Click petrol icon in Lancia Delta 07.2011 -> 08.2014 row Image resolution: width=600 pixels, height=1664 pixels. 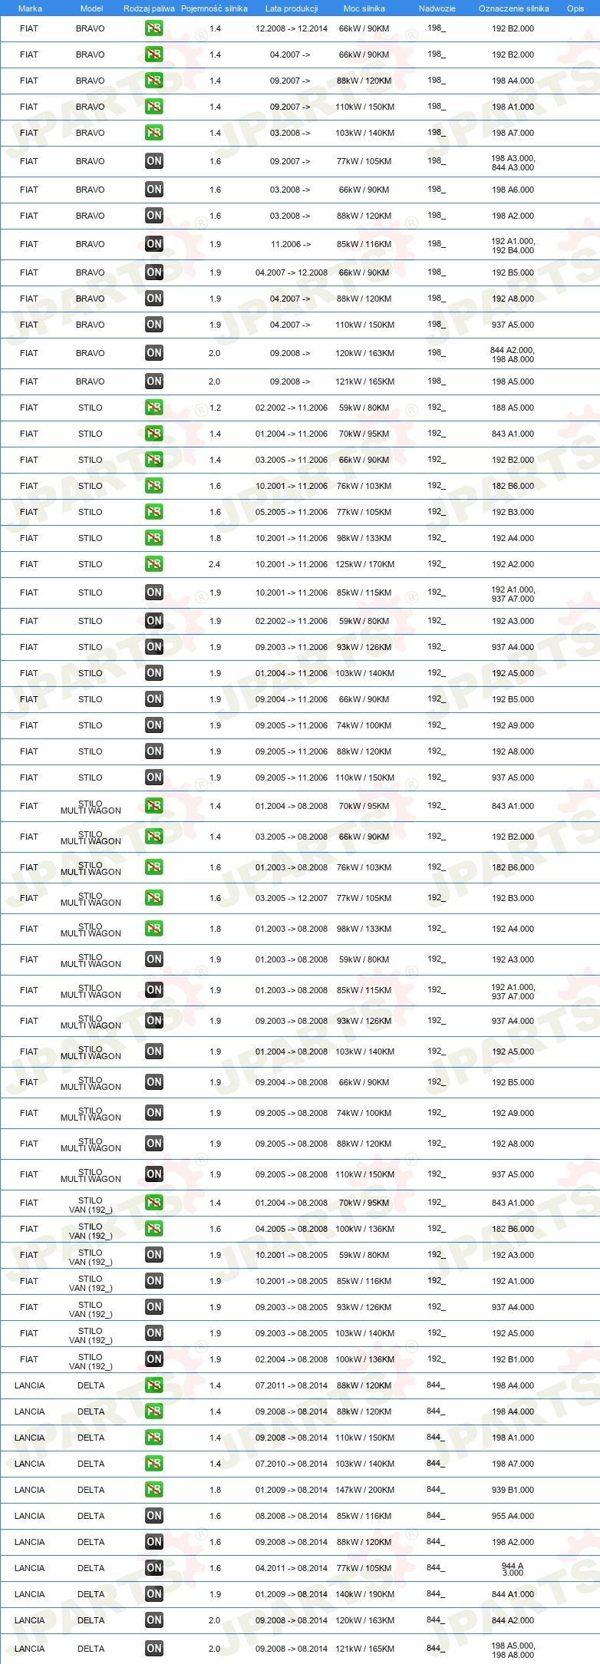(x=154, y=1385)
